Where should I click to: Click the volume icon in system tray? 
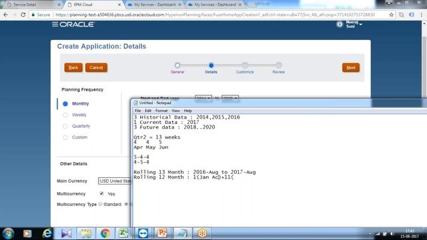(392, 234)
